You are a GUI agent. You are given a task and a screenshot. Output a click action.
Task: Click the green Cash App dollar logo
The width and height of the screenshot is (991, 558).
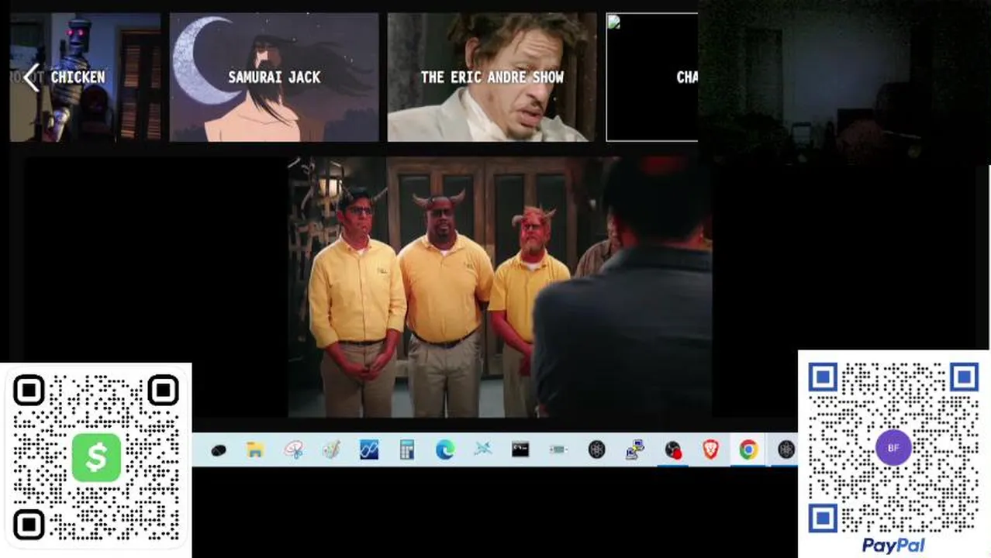pyautogui.click(x=96, y=457)
